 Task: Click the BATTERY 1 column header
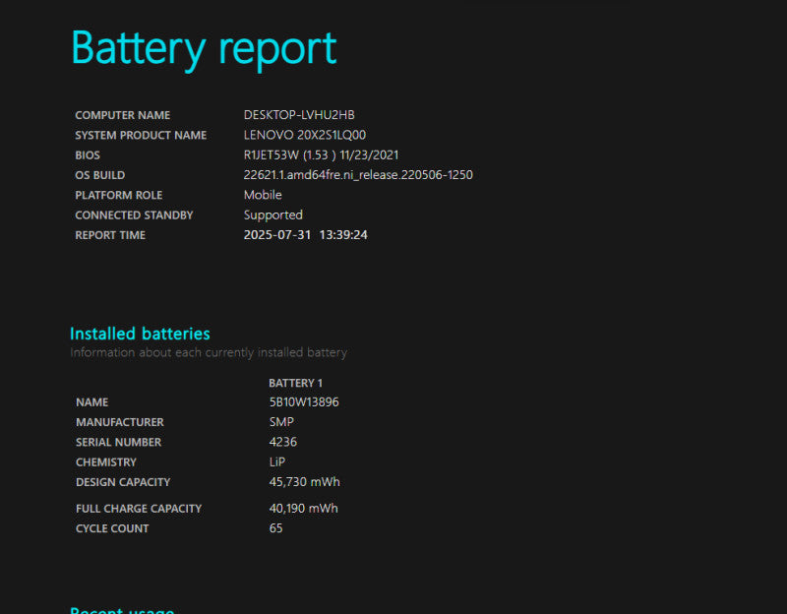[296, 383]
